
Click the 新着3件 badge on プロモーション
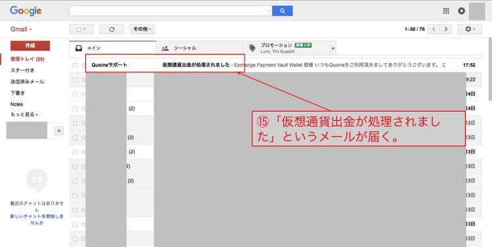pos(303,45)
